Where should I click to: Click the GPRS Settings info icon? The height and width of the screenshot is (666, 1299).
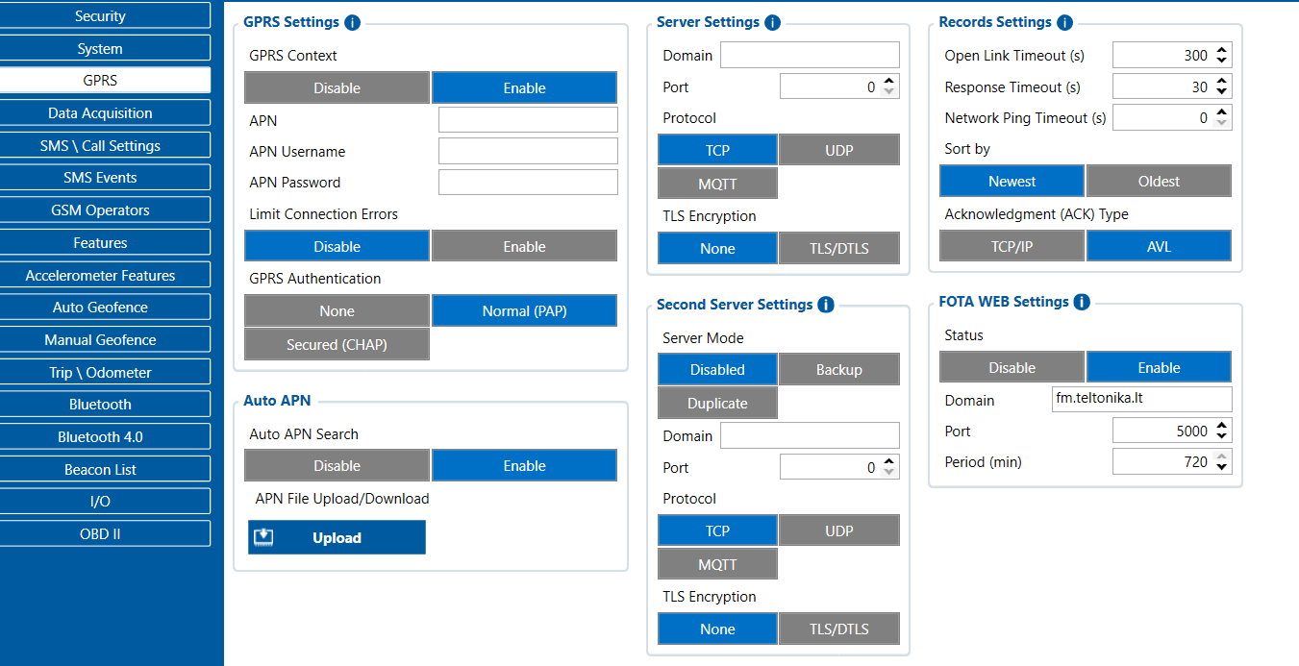[x=352, y=22]
